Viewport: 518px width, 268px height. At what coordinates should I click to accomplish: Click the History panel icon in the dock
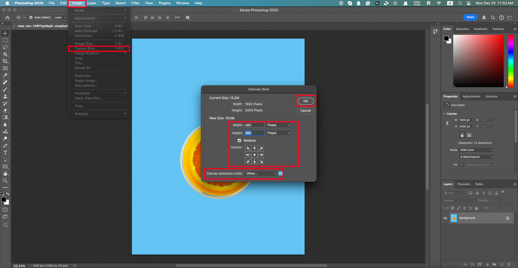pos(435,31)
